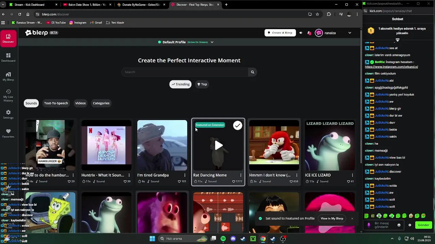Open Windows Start menu
435x244 pixels.
tap(152, 239)
